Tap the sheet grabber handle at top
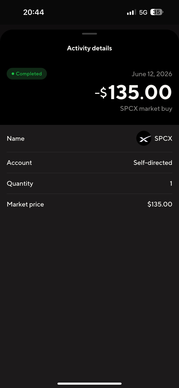The image size is (179, 388). click(89, 34)
